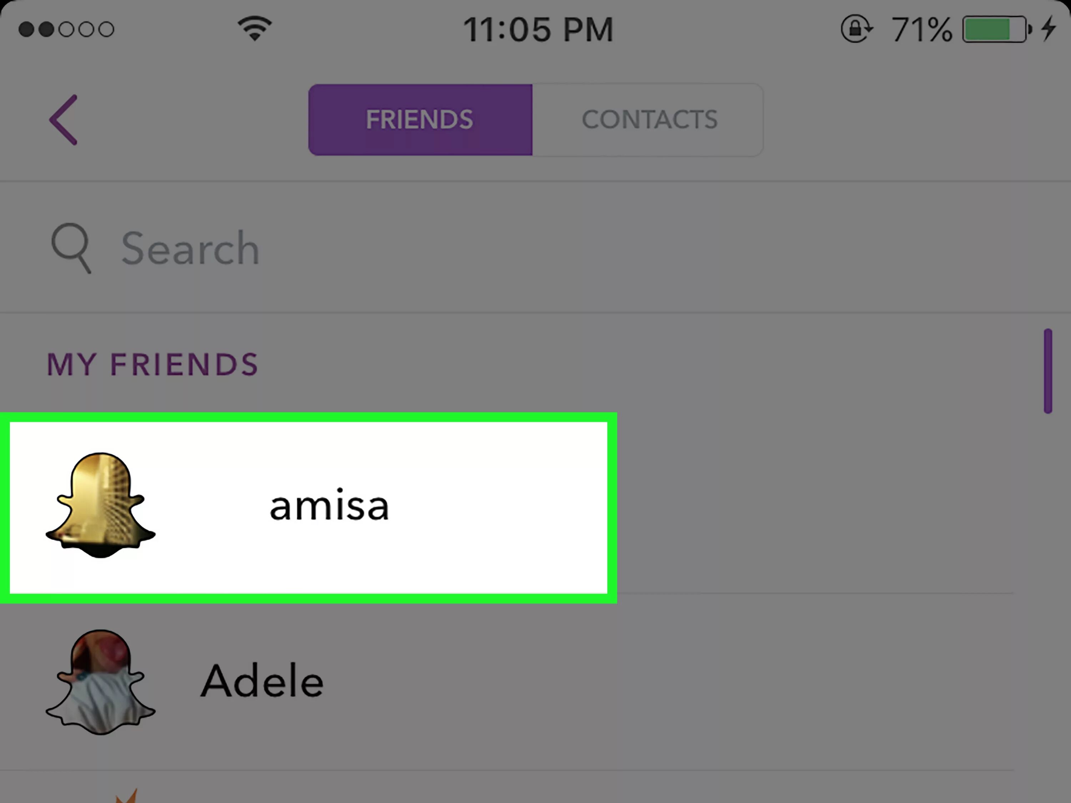Select the friend named amisa
This screenshot has height=803, width=1071.
pos(308,507)
